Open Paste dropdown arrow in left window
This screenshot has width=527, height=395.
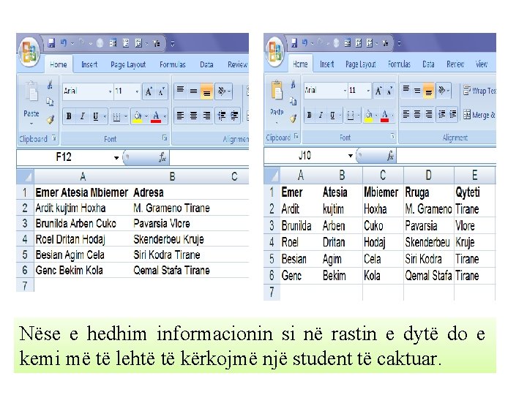31,124
